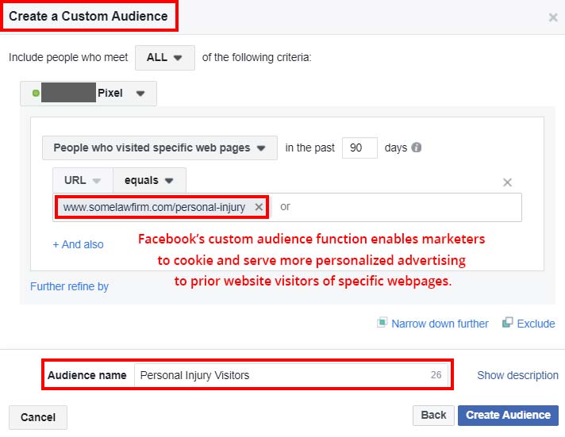The image size is (565, 437).
Task: Click the Cancel button
Action: pyautogui.click(x=38, y=417)
